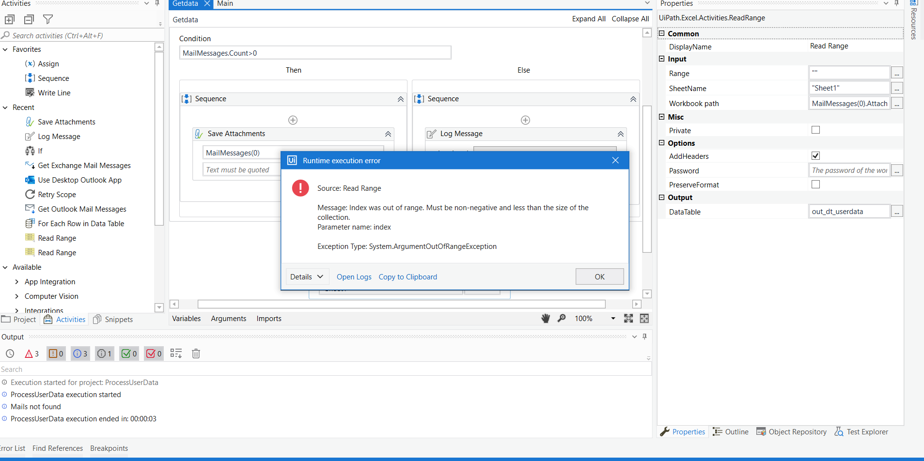Collapse the Then Sequence container

pyautogui.click(x=401, y=99)
